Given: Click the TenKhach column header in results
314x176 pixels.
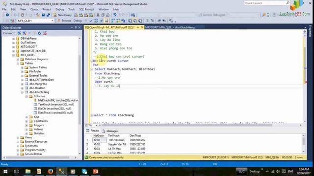Looking at the screenshot, I should click(114, 136).
